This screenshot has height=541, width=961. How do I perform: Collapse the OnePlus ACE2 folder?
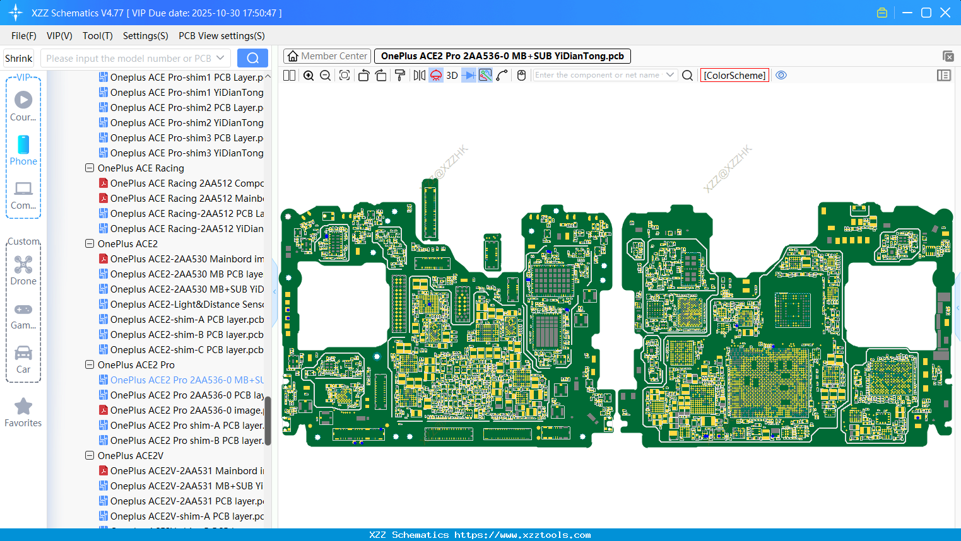[x=90, y=244]
